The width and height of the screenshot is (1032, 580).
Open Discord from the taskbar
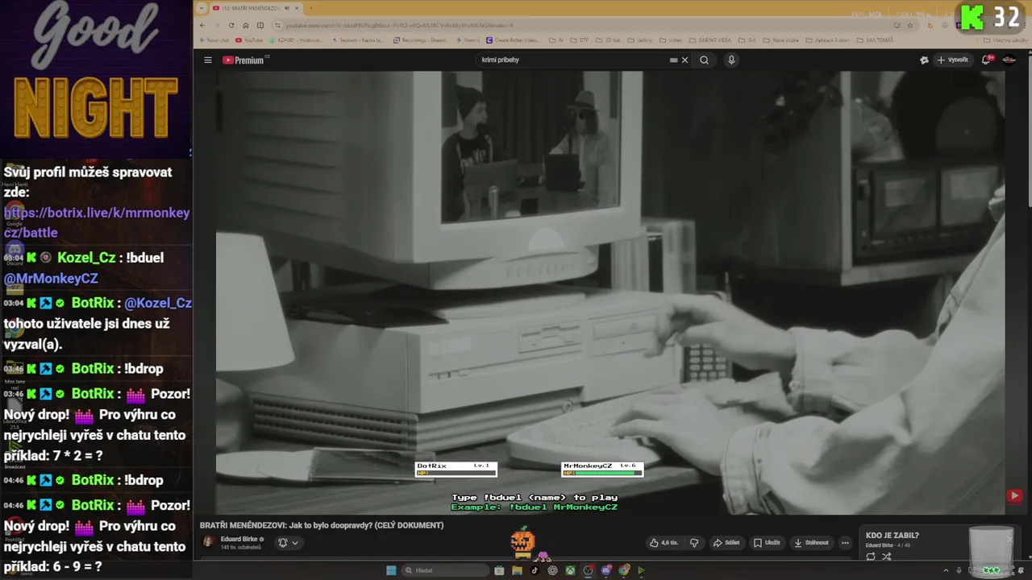606,570
